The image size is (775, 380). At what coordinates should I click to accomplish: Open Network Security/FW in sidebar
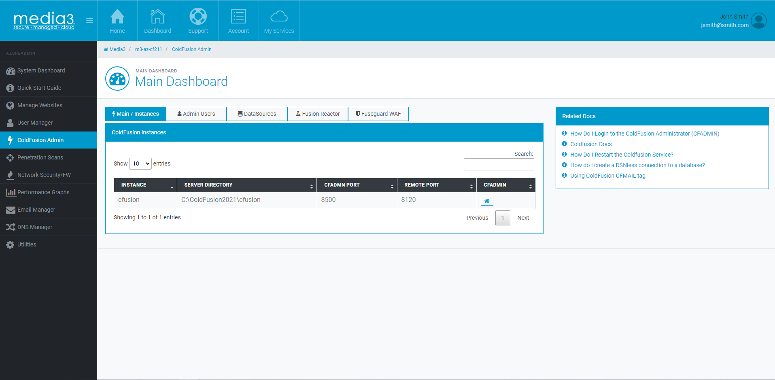point(49,175)
